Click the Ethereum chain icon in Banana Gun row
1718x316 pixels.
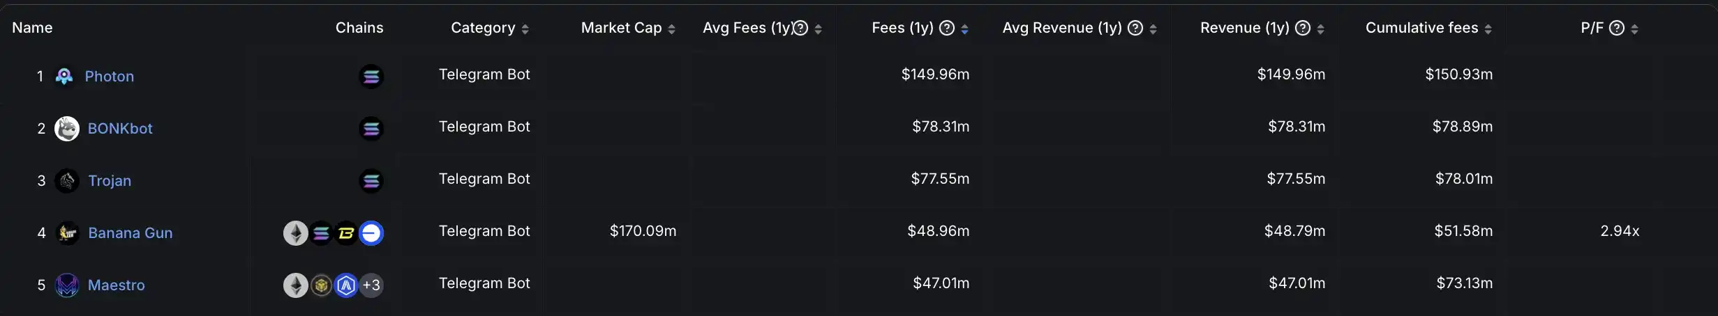click(295, 233)
